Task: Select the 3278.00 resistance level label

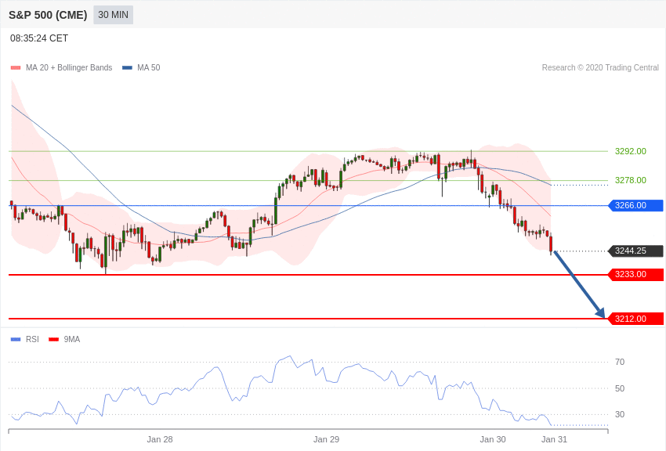Action: point(630,180)
